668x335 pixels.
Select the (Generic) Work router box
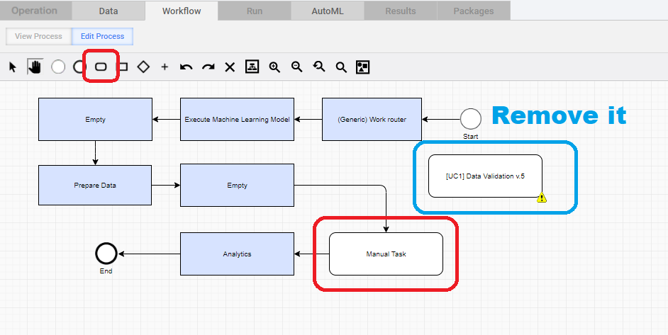click(x=372, y=119)
